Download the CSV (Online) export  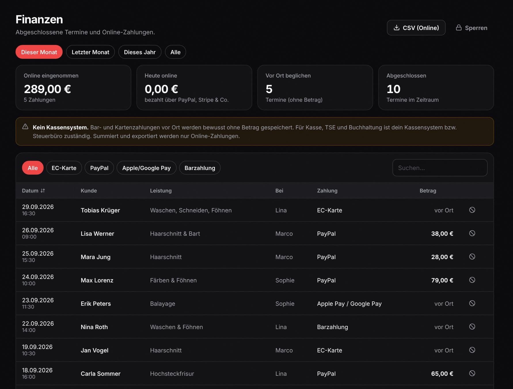[x=416, y=28]
